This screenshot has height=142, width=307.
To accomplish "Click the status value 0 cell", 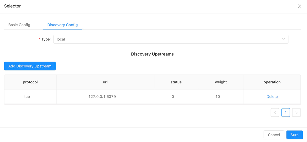I will click(x=173, y=97).
